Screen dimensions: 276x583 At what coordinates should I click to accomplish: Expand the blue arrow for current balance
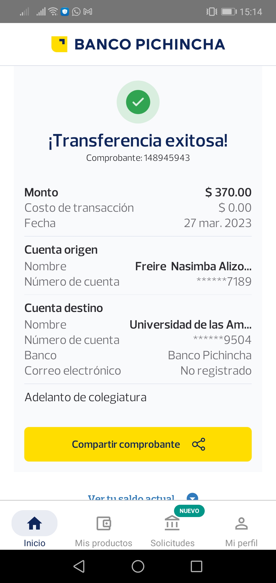192,497
